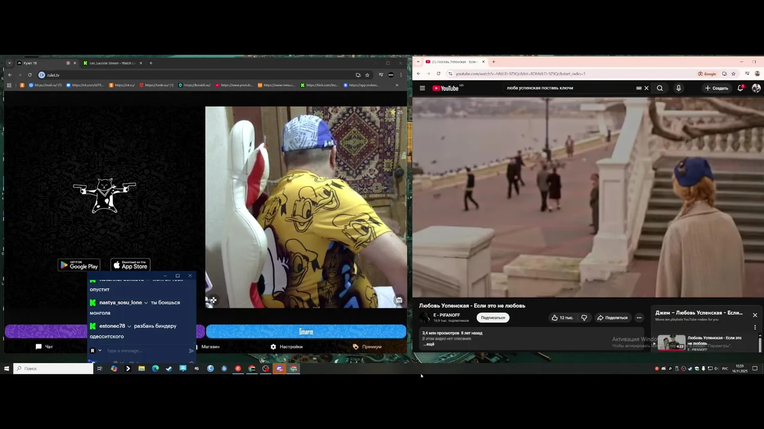Open the https://kick.com bookmark

(319, 85)
